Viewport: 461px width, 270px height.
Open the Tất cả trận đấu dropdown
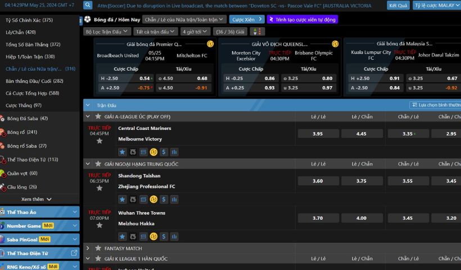(x=156, y=31)
